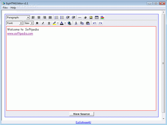Close the EzyHTMLEditor window
This screenshot has width=167, height=125.
pyautogui.click(x=162, y=4)
